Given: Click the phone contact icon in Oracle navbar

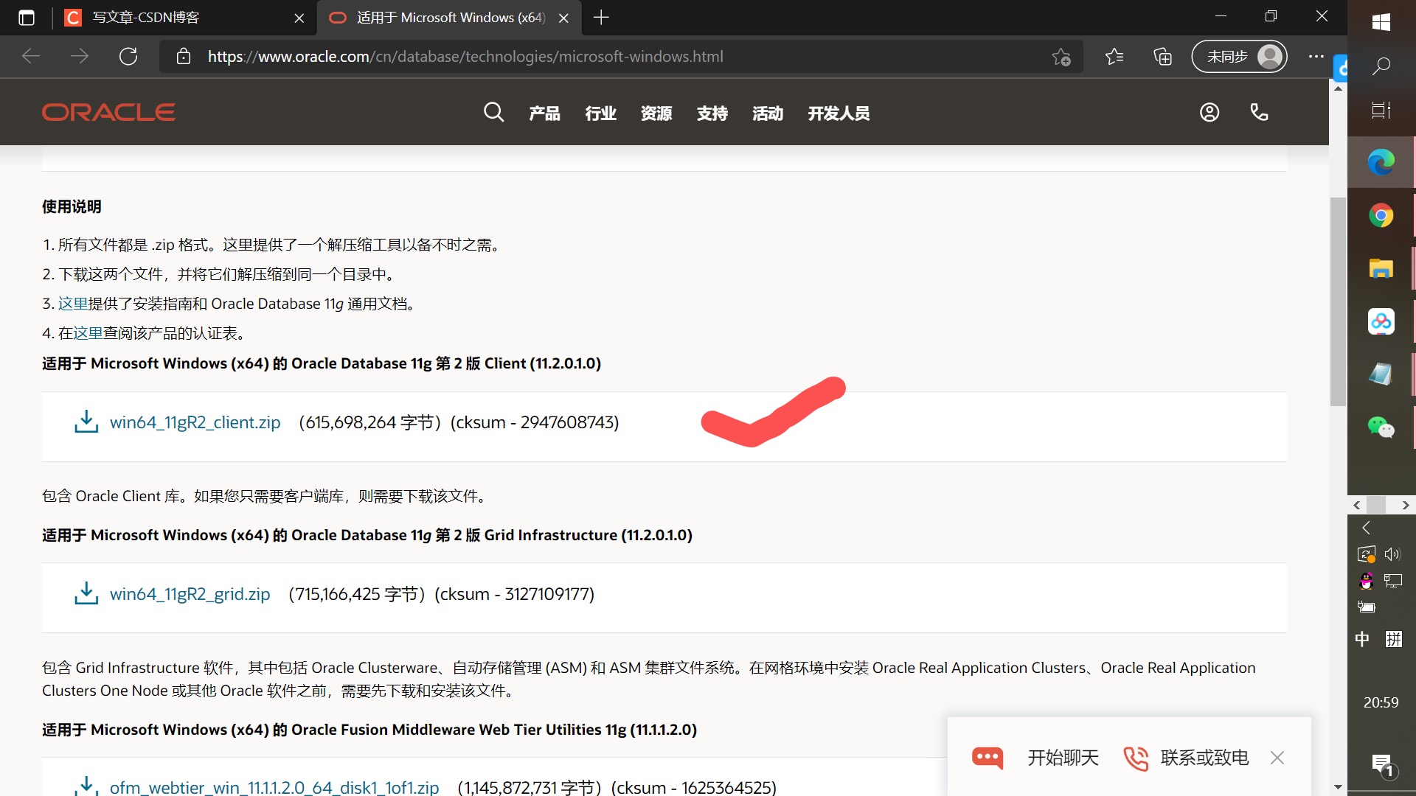Looking at the screenshot, I should 1258,112.
